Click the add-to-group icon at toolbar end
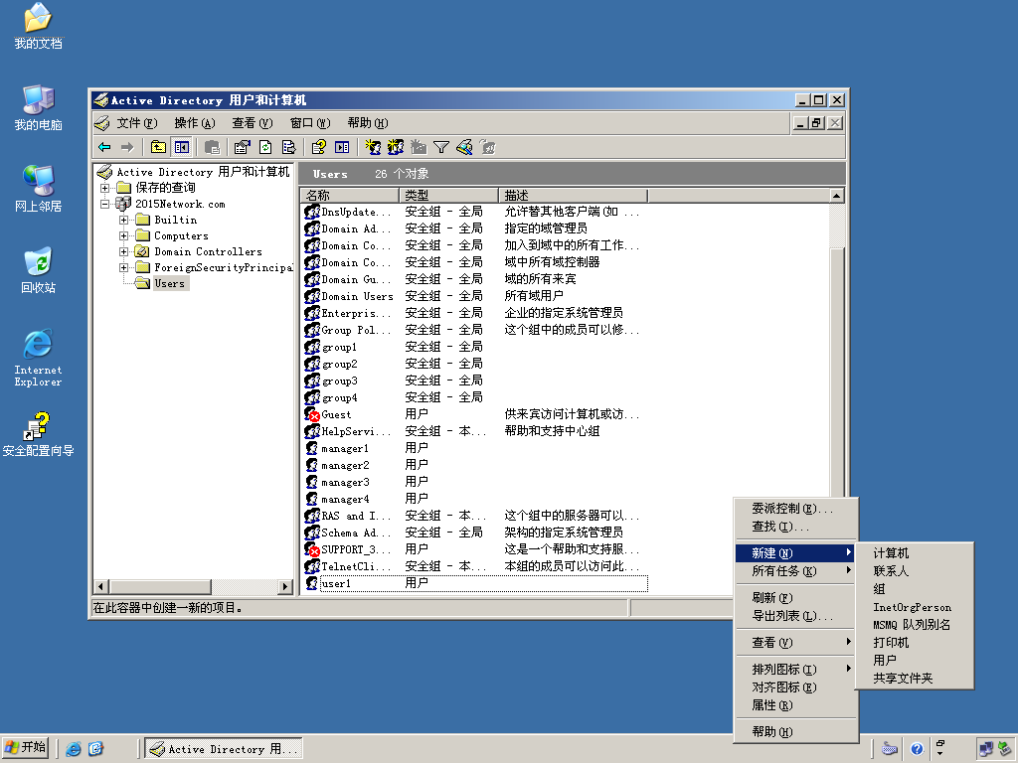 487,147
